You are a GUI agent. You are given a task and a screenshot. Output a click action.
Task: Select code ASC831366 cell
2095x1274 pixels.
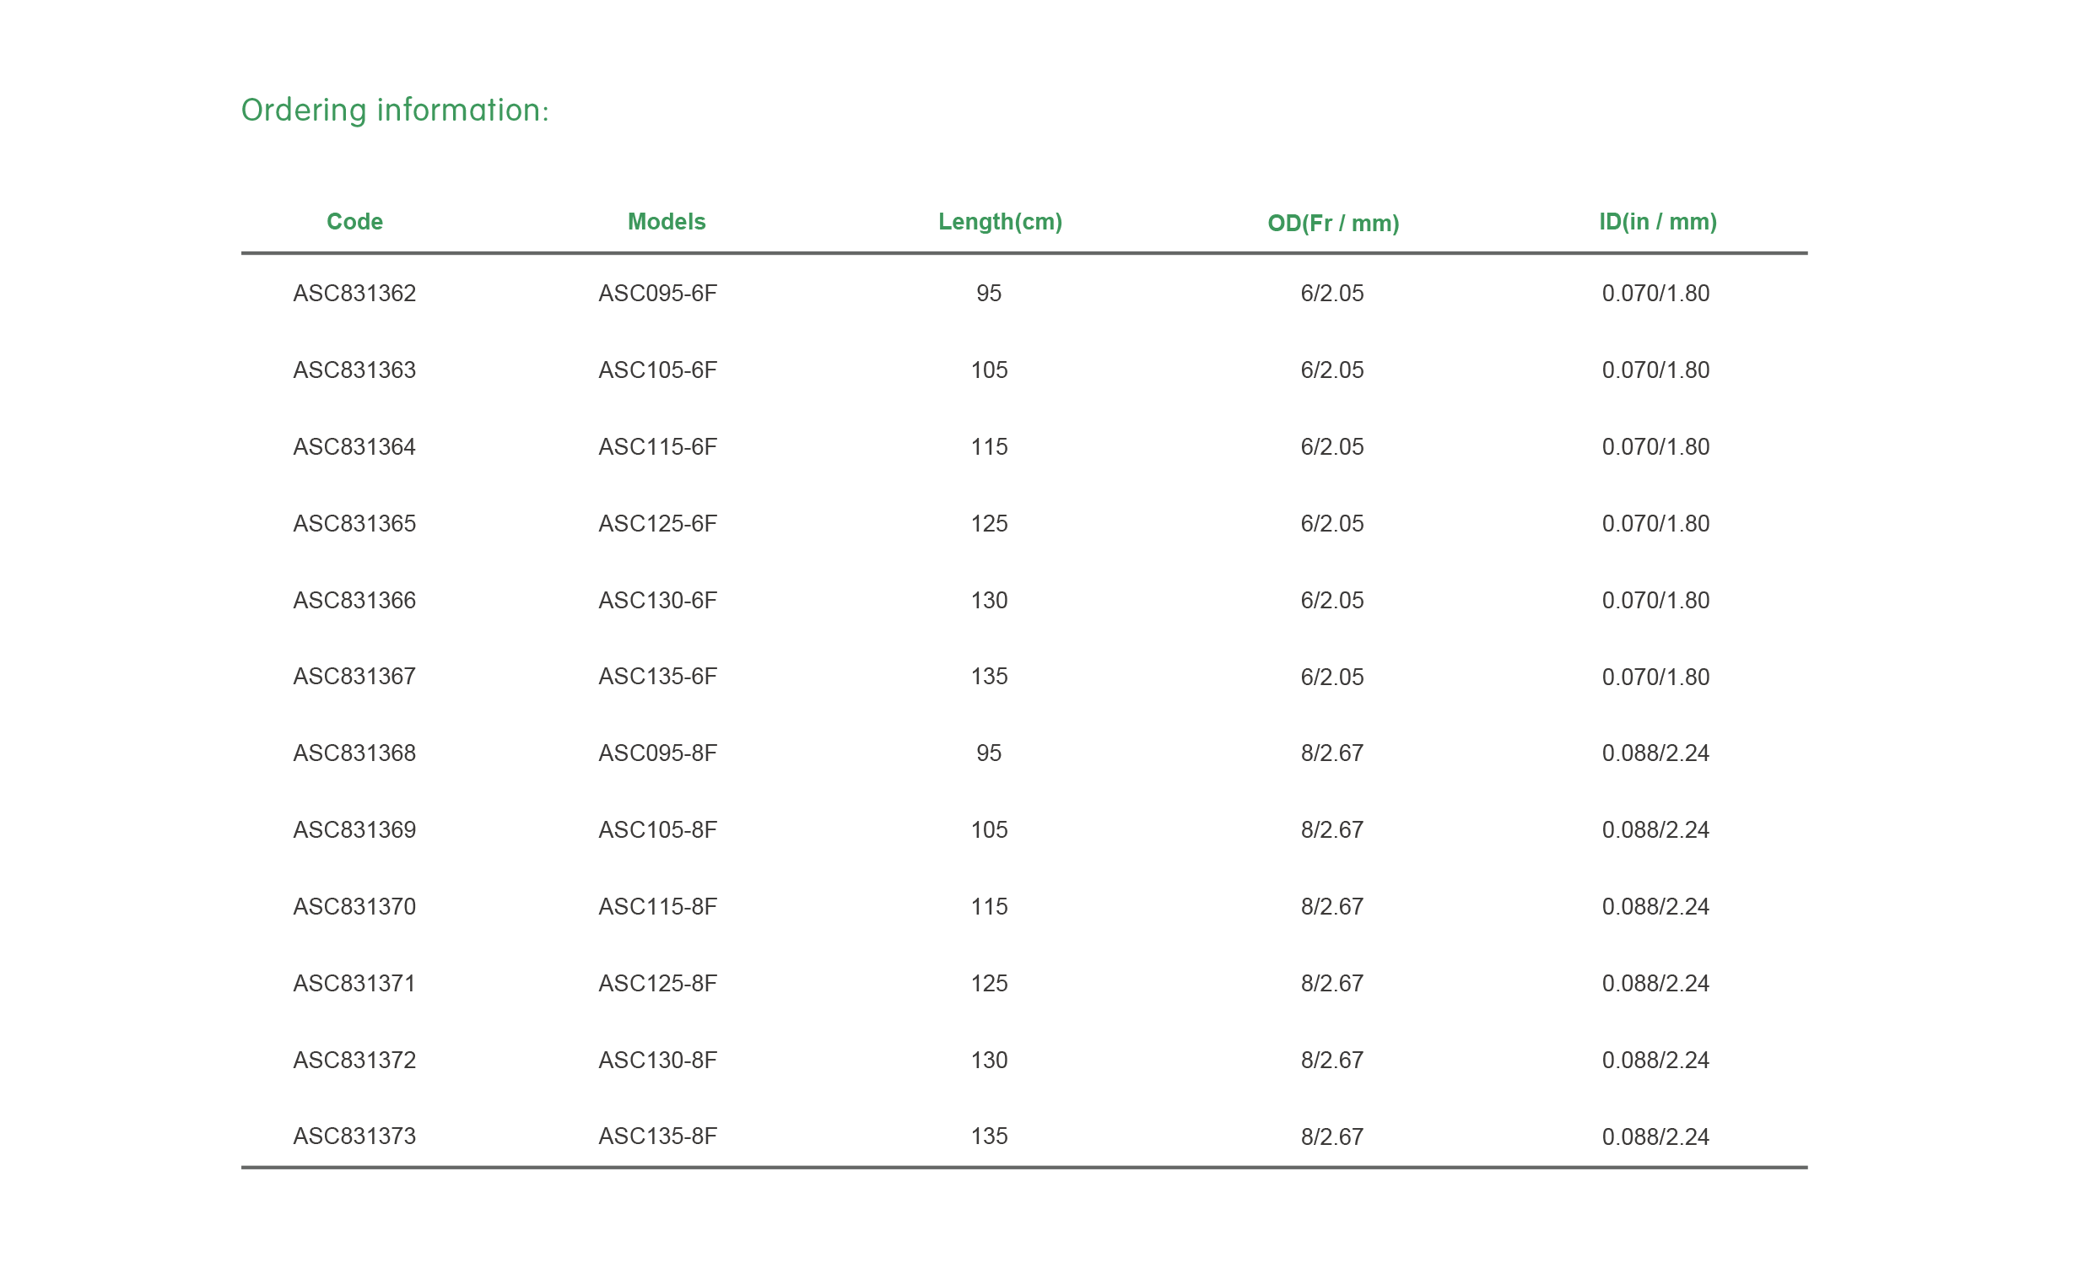354,601
